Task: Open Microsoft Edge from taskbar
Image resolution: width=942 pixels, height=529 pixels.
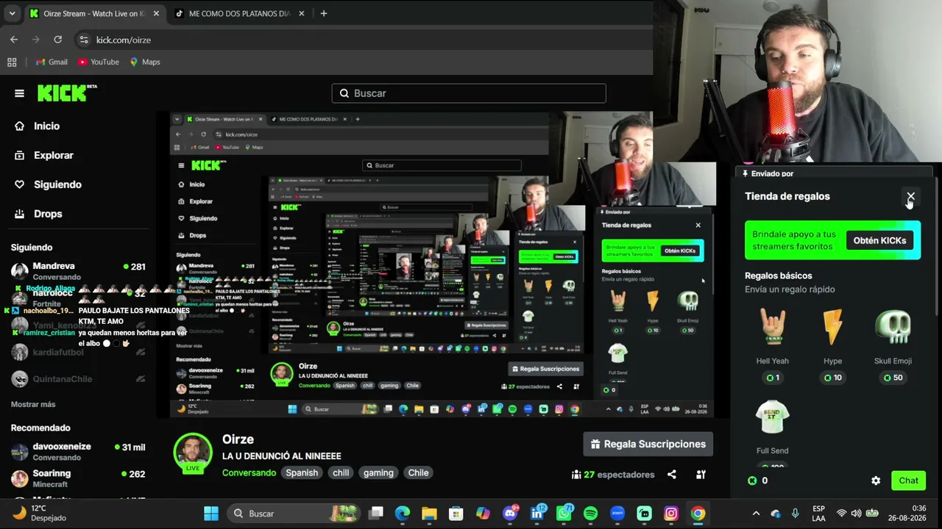Action: click(x=403, y=514)
